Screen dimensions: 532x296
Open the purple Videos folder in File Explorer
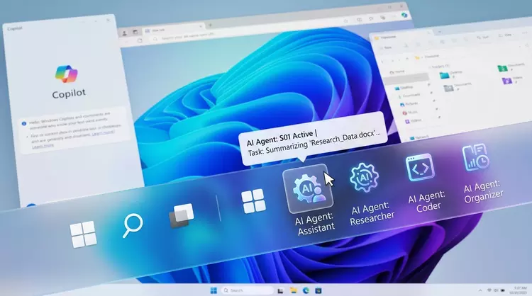click(511, 79)
